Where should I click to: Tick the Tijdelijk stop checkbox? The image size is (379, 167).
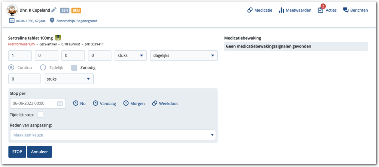(x=40, y=115)
